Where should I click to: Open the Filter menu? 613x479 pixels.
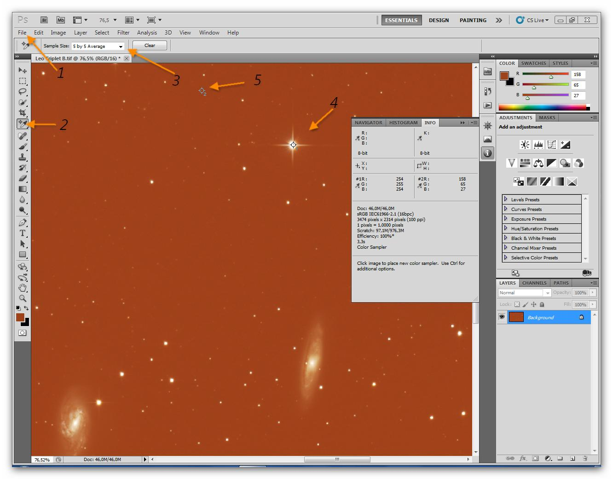[123, 33]
